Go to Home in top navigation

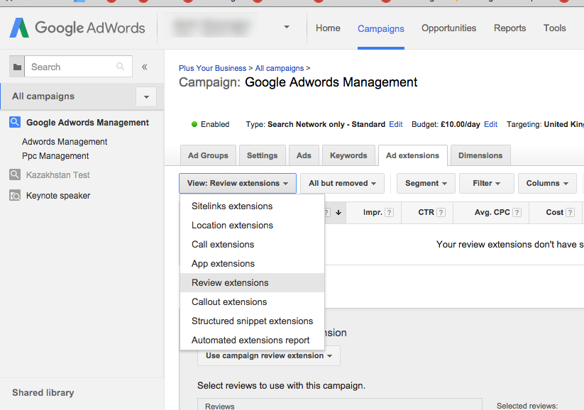328,28
